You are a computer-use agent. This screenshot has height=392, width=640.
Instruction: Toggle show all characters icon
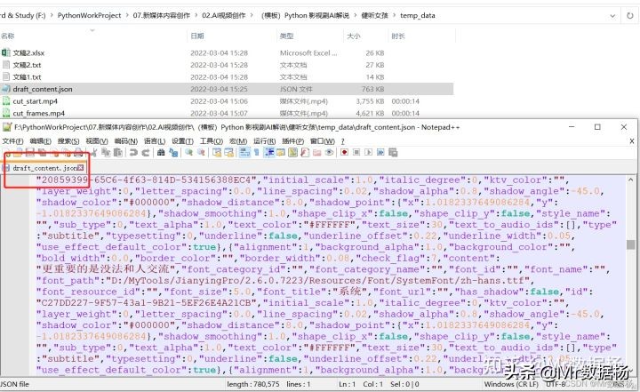click(x=256, y=152)
